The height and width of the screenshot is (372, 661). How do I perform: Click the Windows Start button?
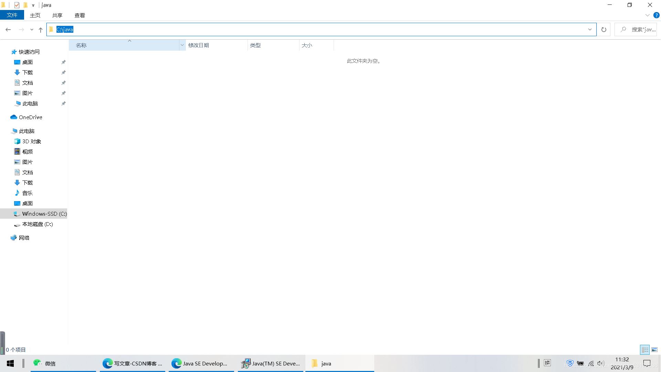tap(10, 363)
